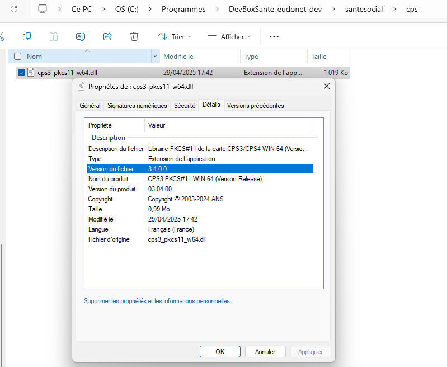Click the 1 019 Ko size cell
This screenshot has height=367, width=447.
coord(336,73)
